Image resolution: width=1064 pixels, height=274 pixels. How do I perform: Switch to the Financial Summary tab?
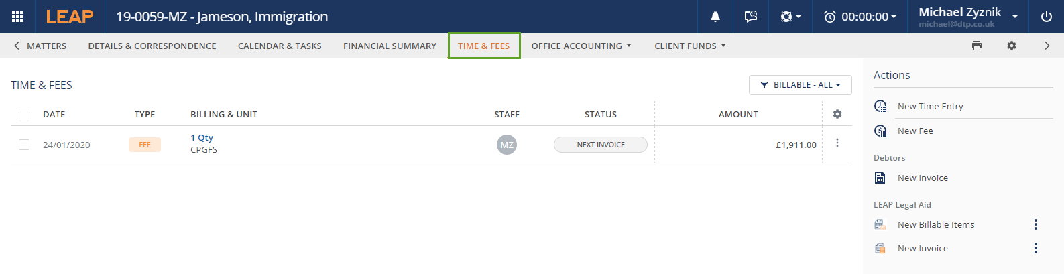point(390,46)
